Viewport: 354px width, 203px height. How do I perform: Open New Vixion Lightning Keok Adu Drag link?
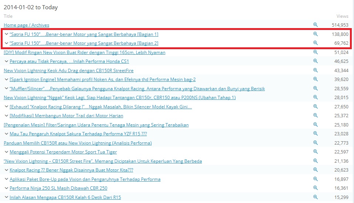pos(68,71)
